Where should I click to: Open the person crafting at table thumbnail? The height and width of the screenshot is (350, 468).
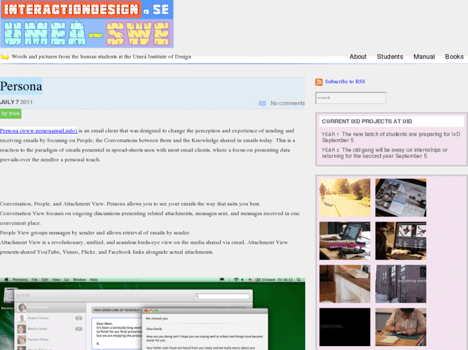(400, 327)
